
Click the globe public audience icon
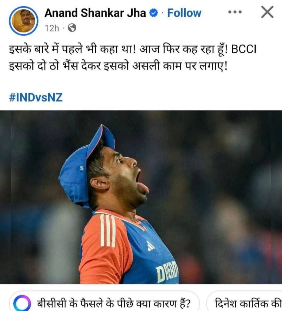tap(72, 28)
